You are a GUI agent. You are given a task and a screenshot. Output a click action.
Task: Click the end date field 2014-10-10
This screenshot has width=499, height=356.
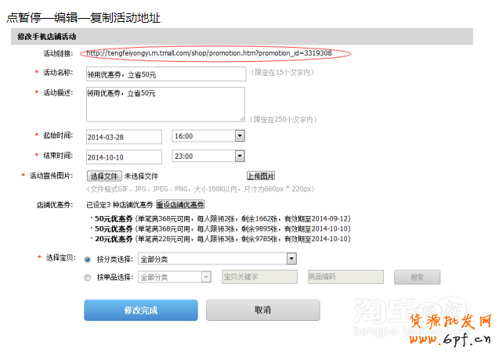click(123, 156)
